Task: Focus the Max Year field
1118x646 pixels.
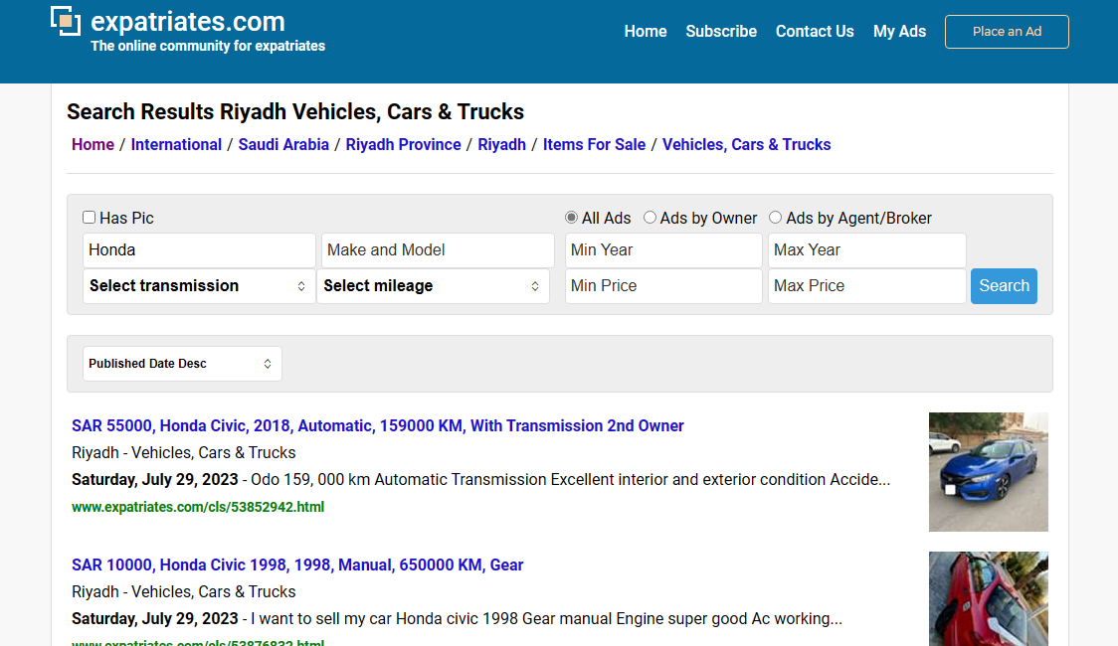Action: click(x=867, y=250)
